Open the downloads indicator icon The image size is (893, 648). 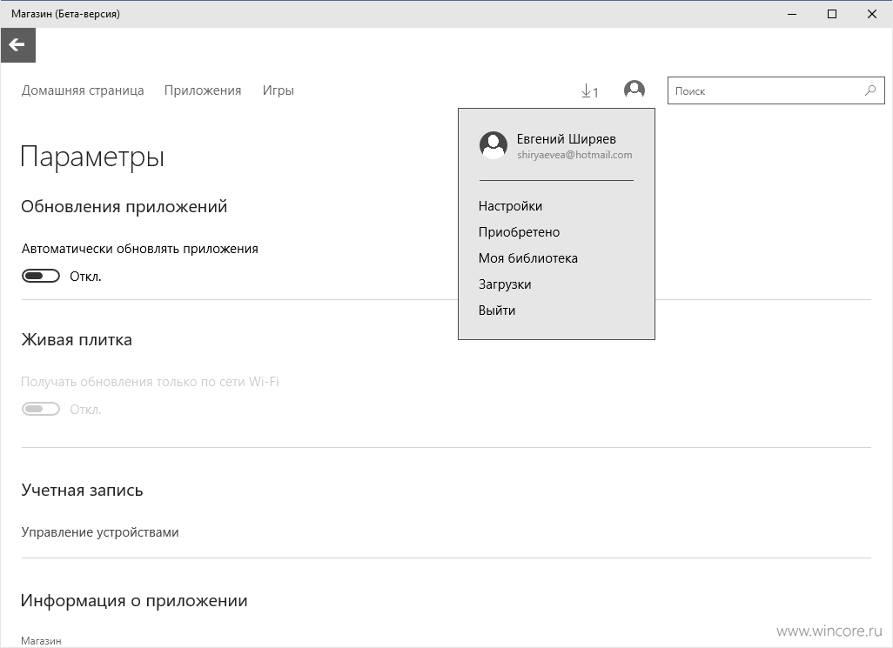pyautogui.click(x=589, y=91)
